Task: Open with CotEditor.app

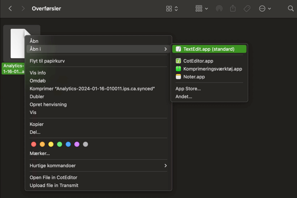Action: [209, 61]
